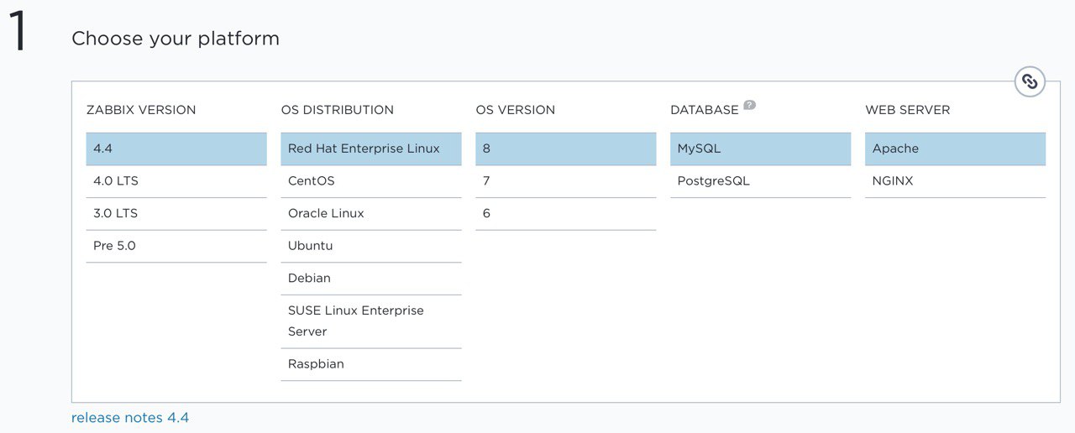Open the Database help question mark

(750, 105)
